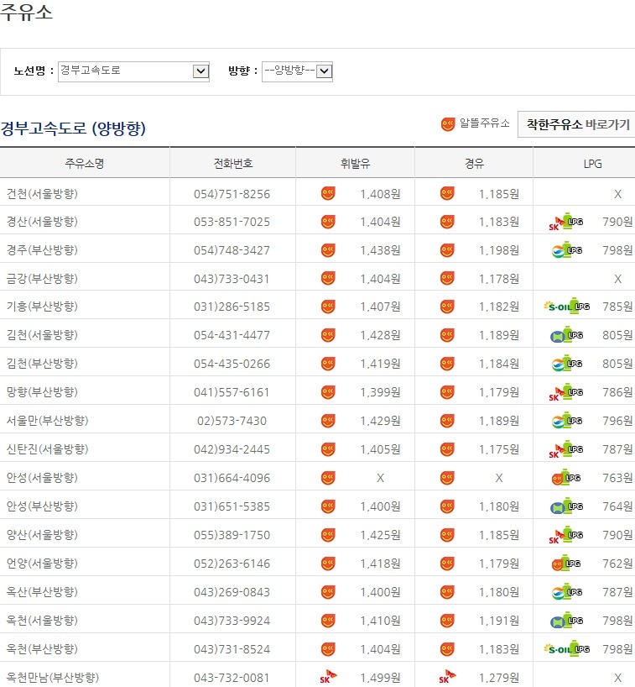Click the LPG icon for 언양(서울방향)
The width and height of the screenshot is (635, 687).
point(566,564)
